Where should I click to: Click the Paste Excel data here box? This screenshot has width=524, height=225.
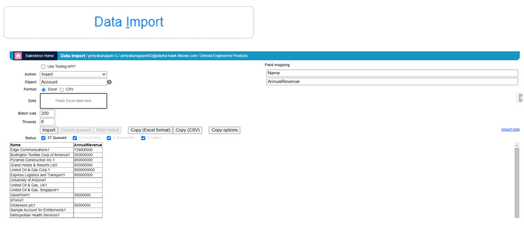74,101
